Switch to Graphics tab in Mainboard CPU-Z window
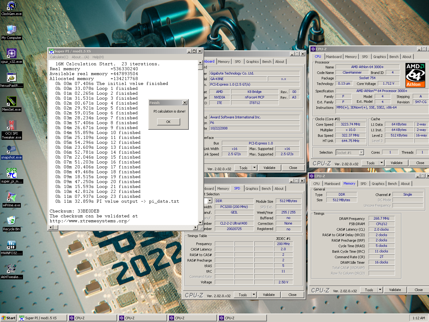 252,62
